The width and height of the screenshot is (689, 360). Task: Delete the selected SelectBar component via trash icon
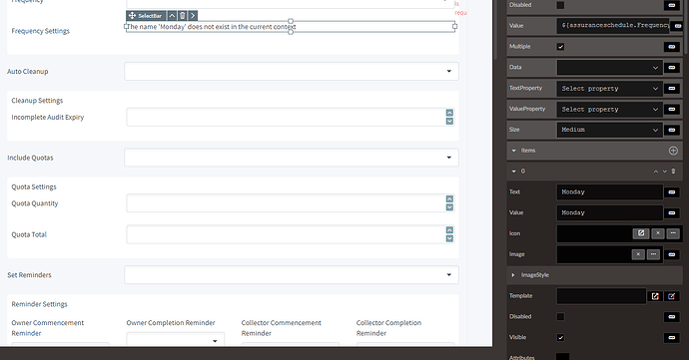coord(183,16)
